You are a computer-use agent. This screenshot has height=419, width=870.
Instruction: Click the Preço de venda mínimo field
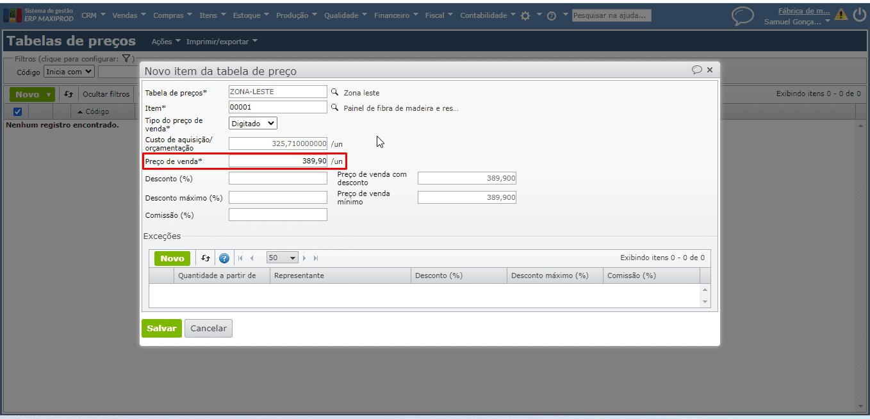(x=467, y=197)
